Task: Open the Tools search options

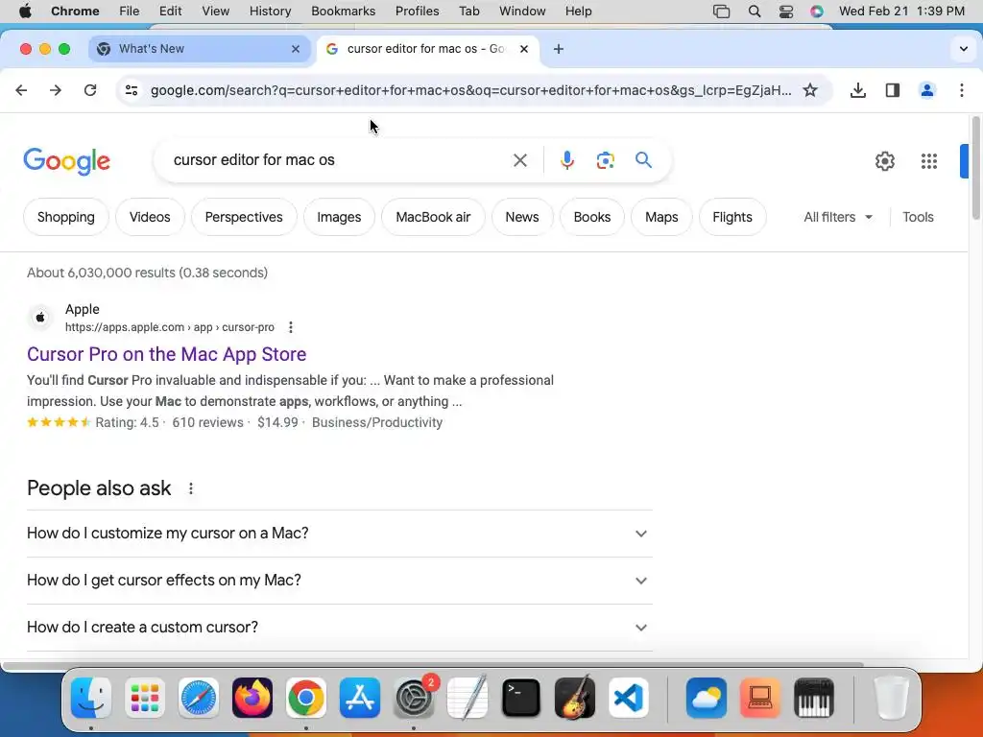Action: (918, 217)
